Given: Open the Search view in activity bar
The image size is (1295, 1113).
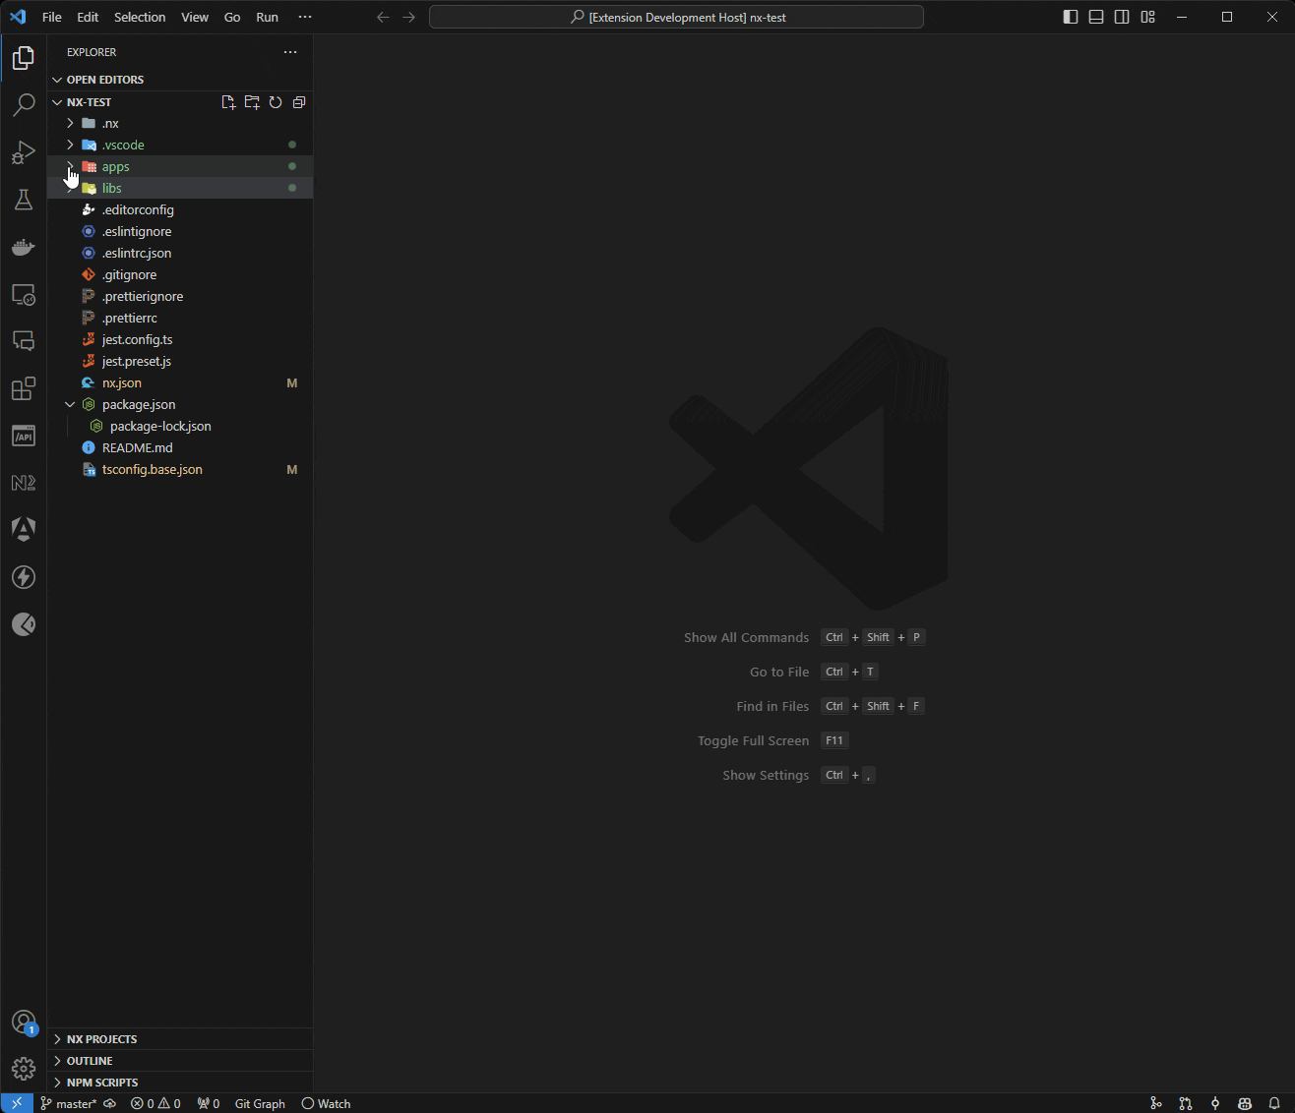Looking at the screenshot, I should 24,105.
